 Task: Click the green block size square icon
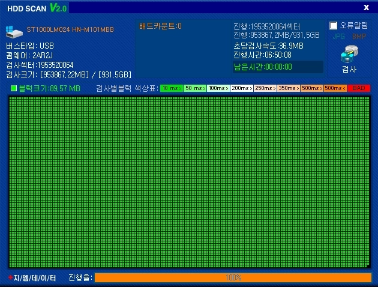[14, 88]
